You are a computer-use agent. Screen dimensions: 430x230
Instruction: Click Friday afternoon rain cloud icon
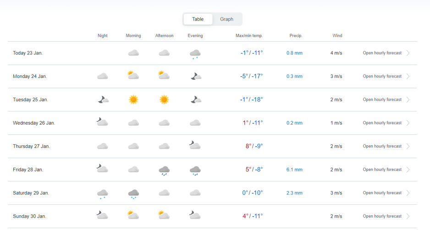click(x=164, y=170)
